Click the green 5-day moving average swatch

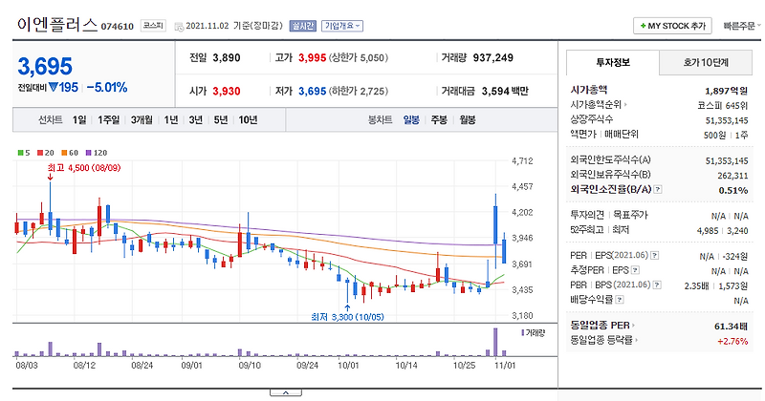click(20, 153)
